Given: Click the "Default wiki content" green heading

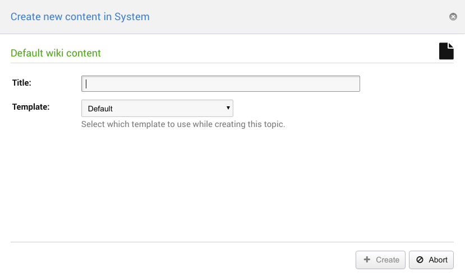Looking at the screenshot, I should [x=56, y=53].
